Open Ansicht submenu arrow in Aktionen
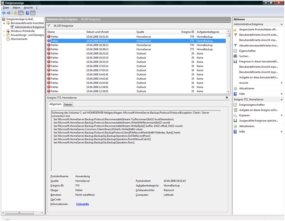 pyautogui.click(x=281, y=83)
